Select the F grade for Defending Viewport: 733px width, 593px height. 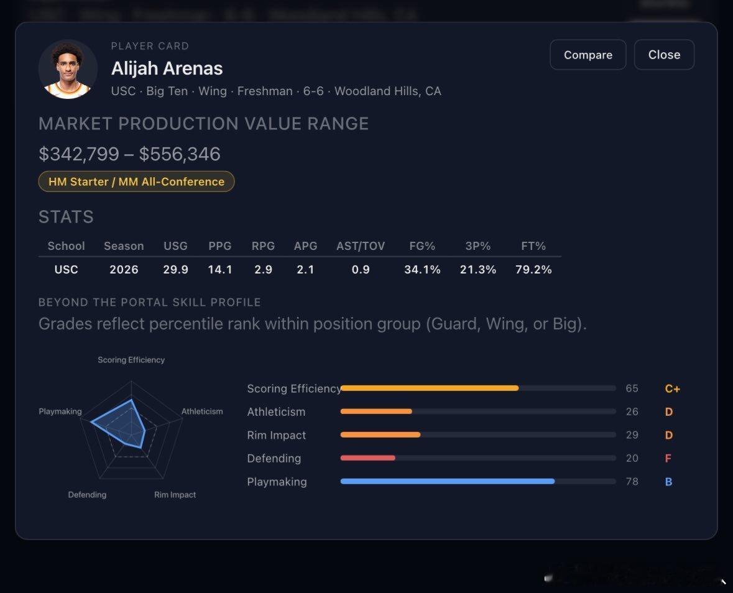coord(668,458)
